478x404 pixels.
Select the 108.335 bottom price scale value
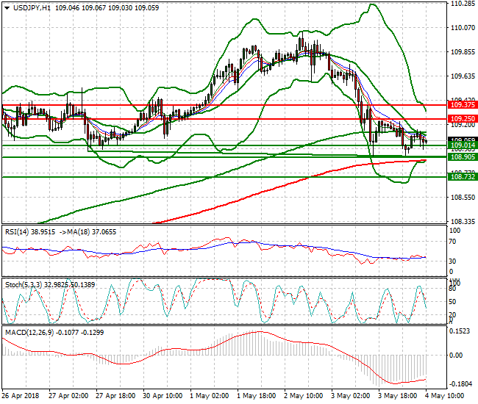coord(463,221)
